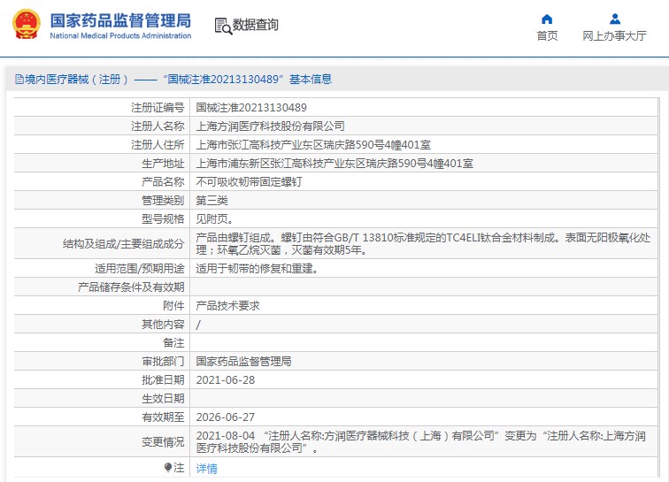
Task: Click the 生效日期 row label
Action: pos(163,399)
